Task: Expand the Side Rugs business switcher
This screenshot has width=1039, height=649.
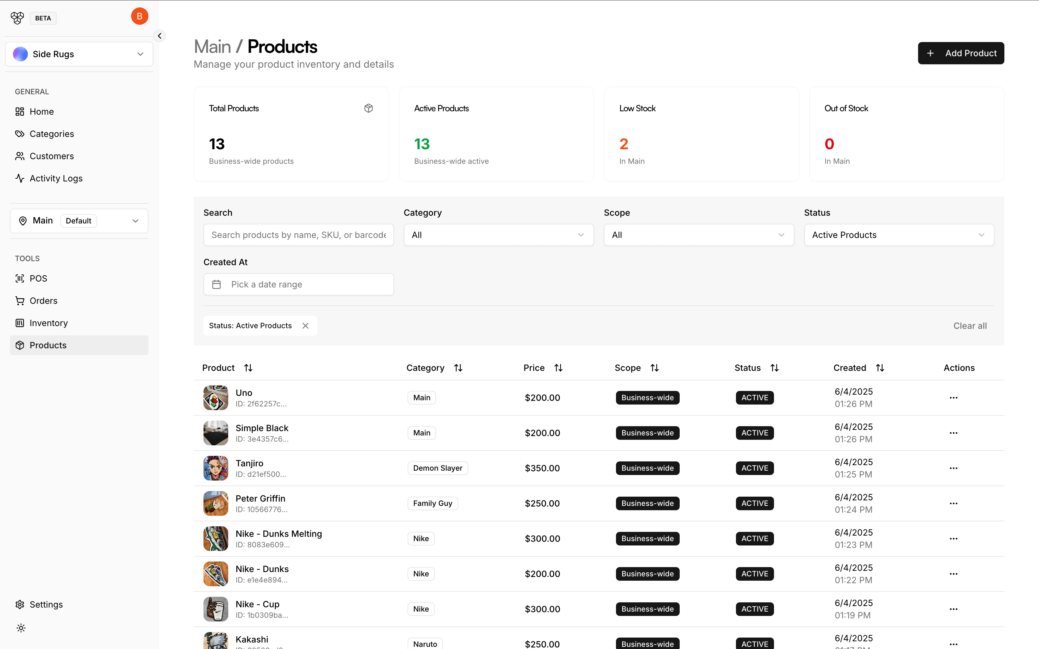Action: (79, 54)
